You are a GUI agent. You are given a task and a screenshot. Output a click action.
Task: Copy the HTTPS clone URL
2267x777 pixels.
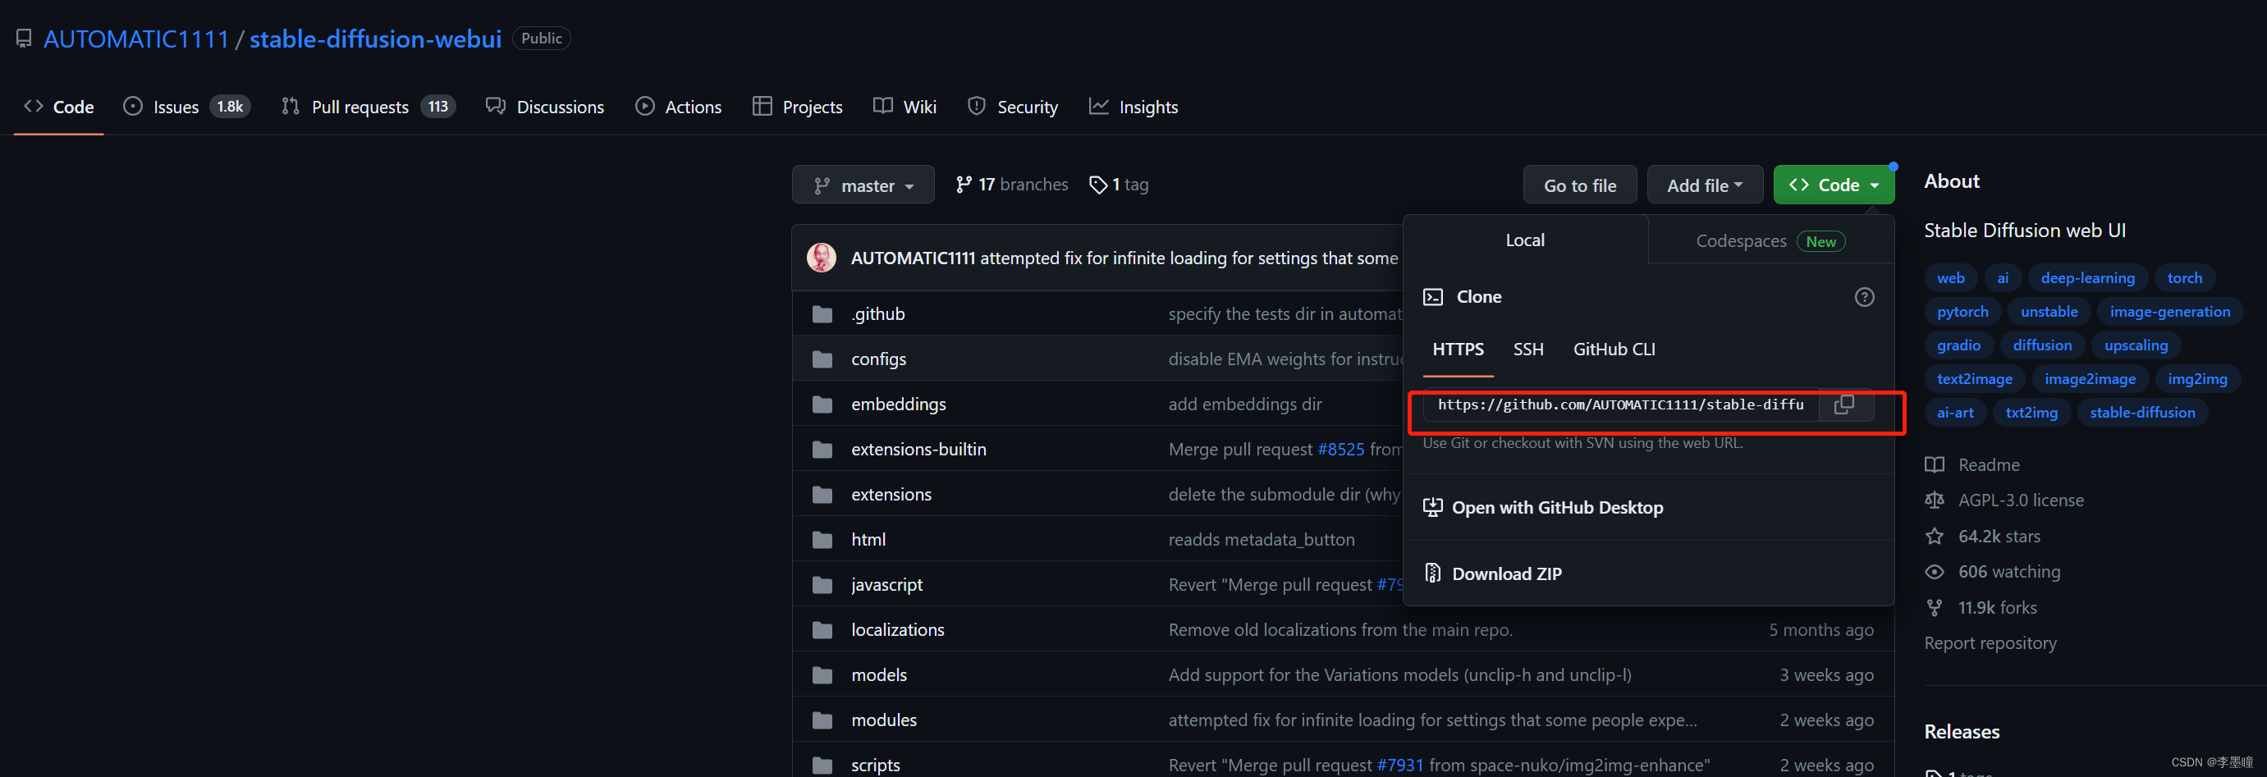1843,404
